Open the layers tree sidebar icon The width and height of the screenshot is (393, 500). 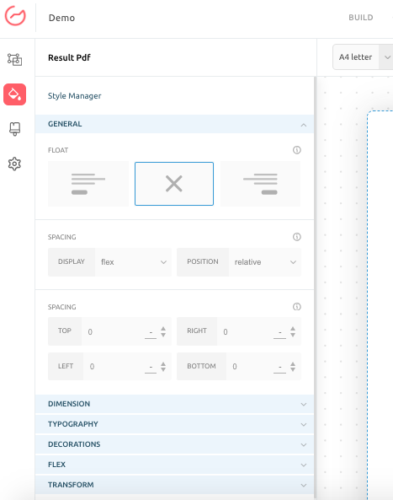[14, 59]
